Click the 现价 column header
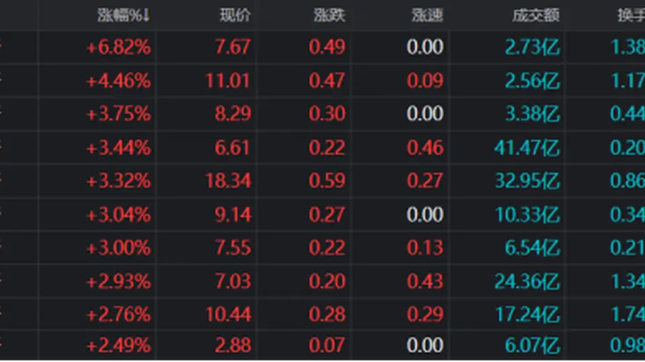This screenshot has width=645, height=362. tap(235, 15)
